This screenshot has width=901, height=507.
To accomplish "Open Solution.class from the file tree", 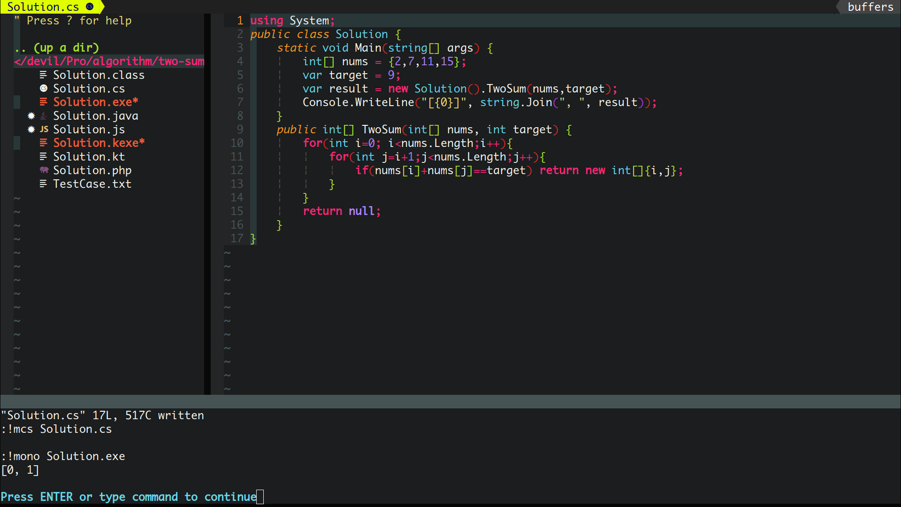I will point(99,75).
